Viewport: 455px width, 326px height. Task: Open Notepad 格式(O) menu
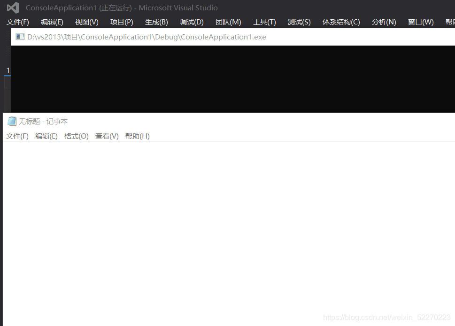77,136
